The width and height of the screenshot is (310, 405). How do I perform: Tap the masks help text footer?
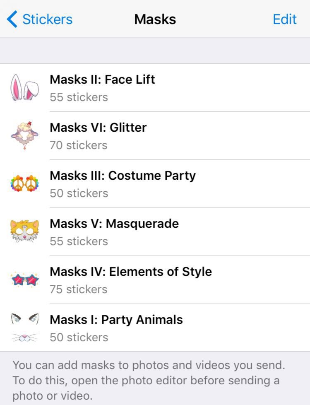point(149,380)
